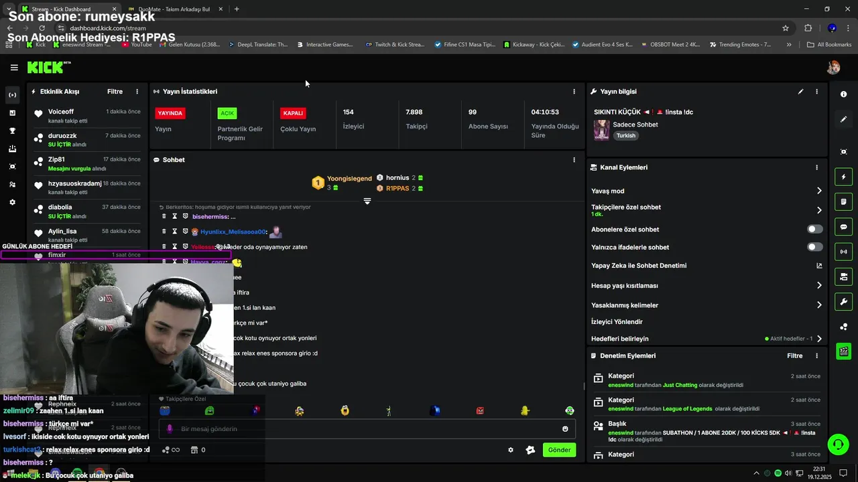Click the Başlık SUBATHON moderation entry

(707, 432)
